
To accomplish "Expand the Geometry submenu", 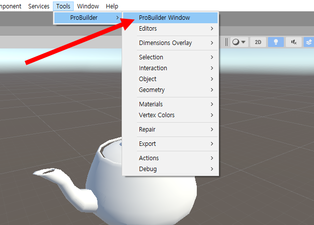I will pyautogui.click(x=170, y=90).
